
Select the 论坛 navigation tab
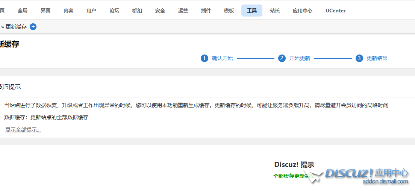pos(114,11)
